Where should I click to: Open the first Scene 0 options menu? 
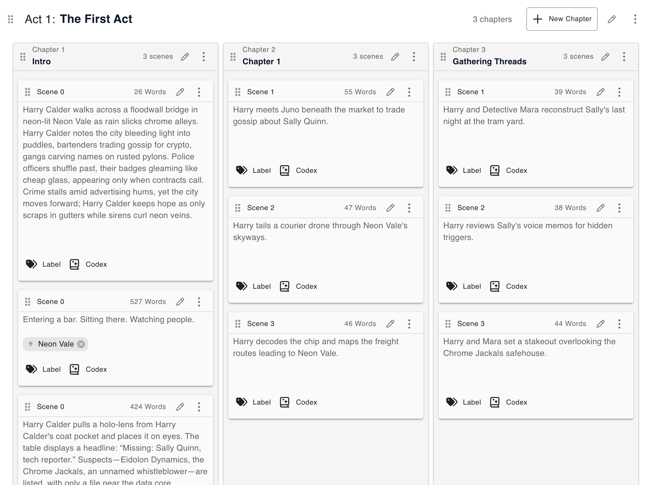[199, 92]
